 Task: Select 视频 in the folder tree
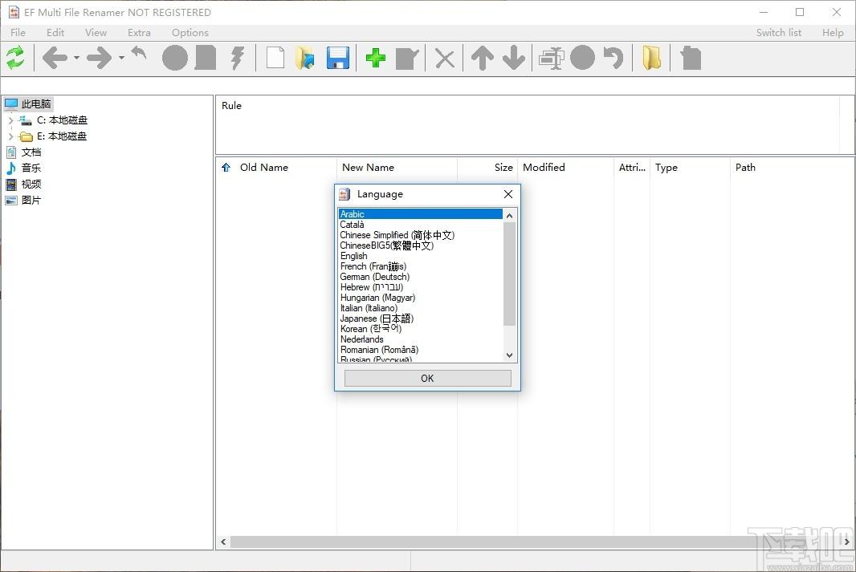31,185
